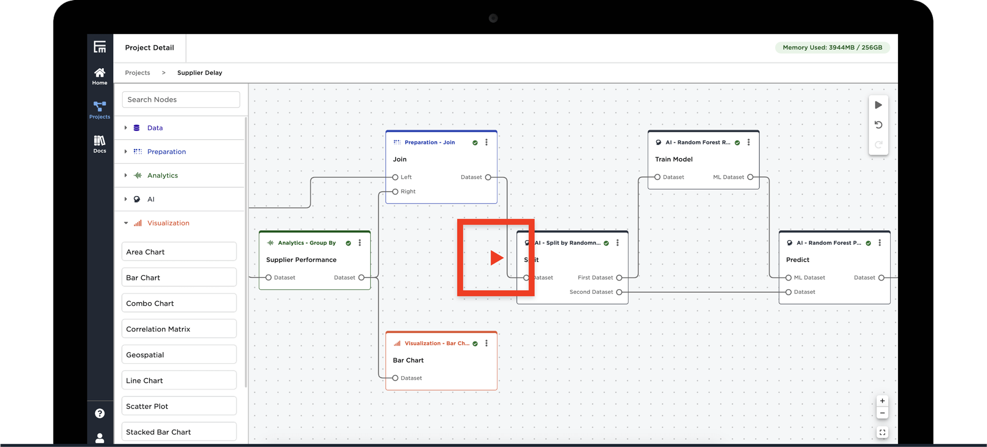
Task: Expand the AI node category
Action: tap(126, 199)
